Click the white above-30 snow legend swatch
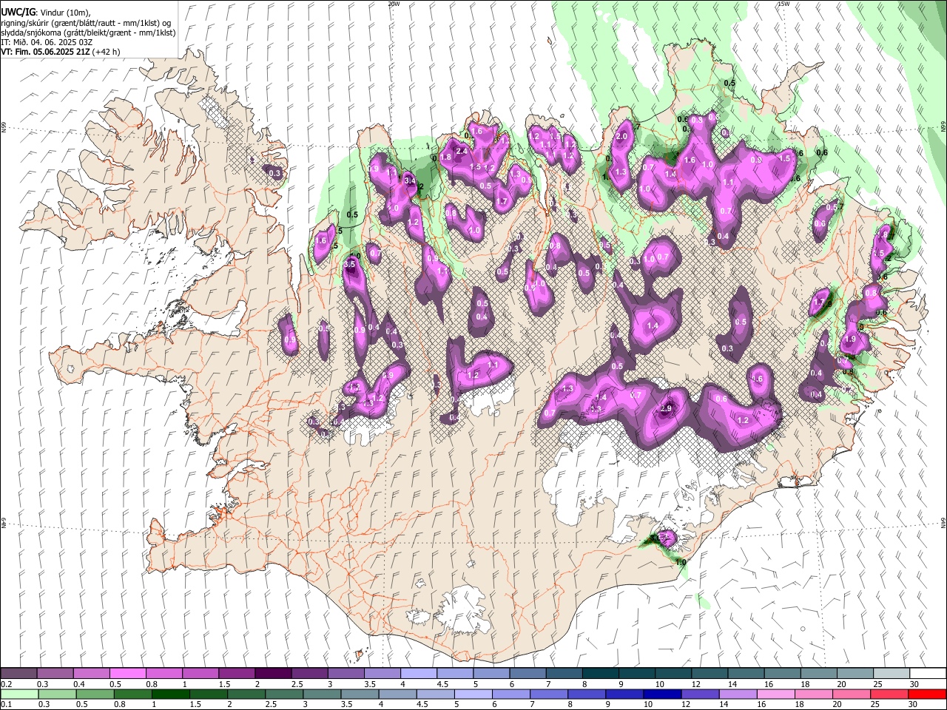Image resolution: width=947 pixels, height=710 pixels. pyautogui.click(x=927, y=674)
